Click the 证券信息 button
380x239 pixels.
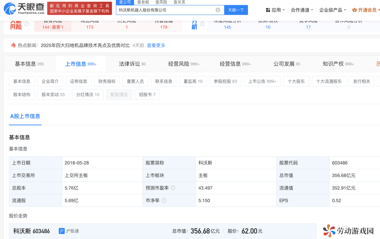79,81
